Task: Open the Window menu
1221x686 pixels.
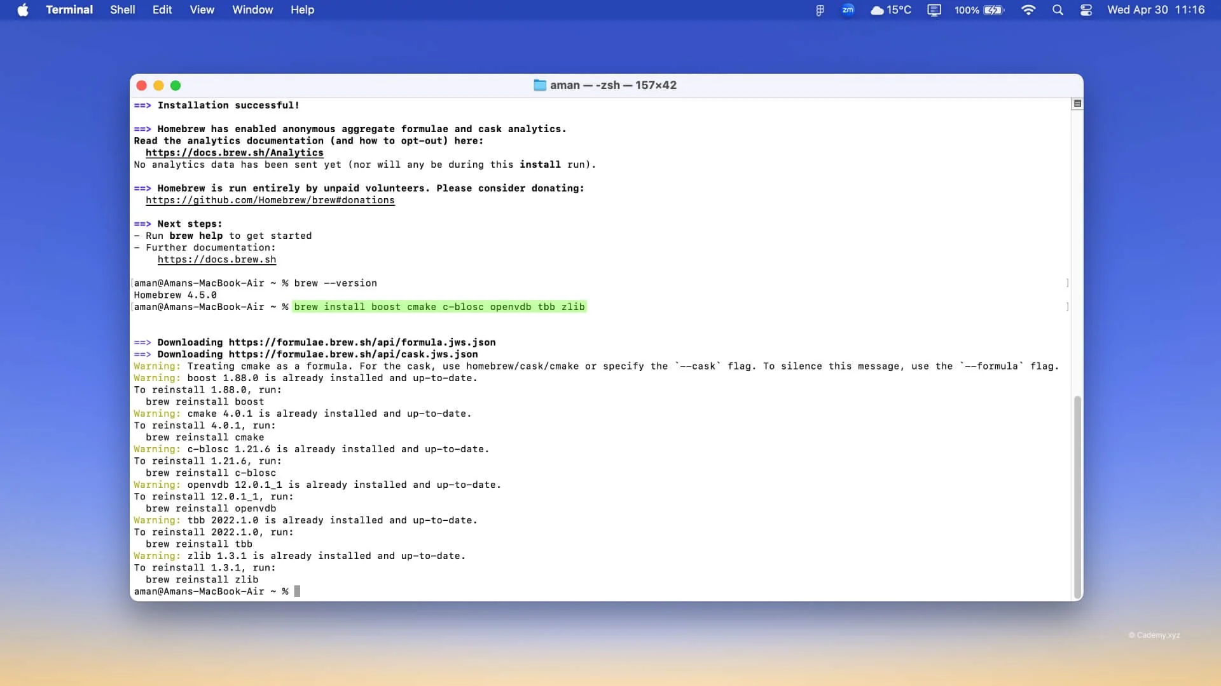Action: (252, 10)
